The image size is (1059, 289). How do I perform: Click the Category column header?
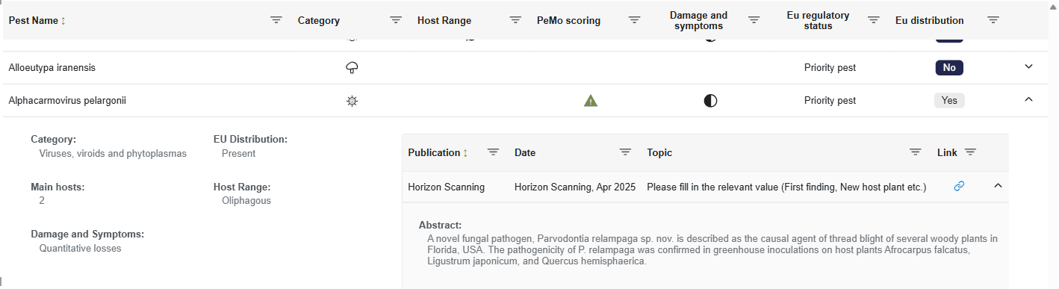(x=319, y=21)
